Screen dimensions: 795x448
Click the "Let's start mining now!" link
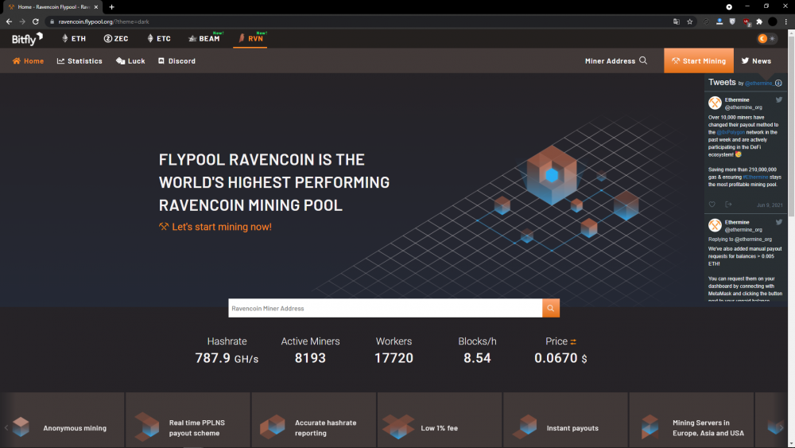point(215,227)
